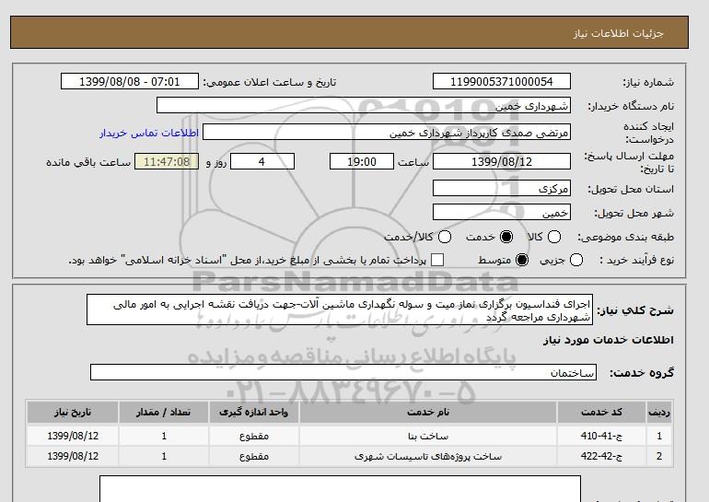The width and height of the screenshot is (709, 502).
Task: Click مقطوع unit in تاسیسات شهری row
Action: pyautogui.click(x=253, y=456)
